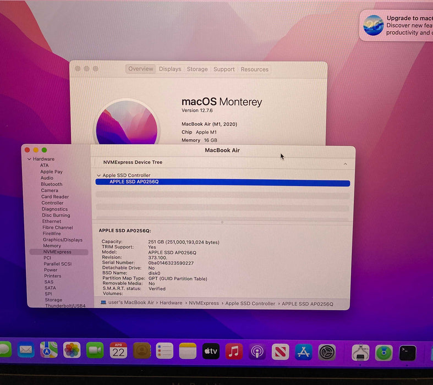Image resolution: width=433 pixels, height=385 pixels.
Task: Open Maps from the Dock
Action: [49, 350]
